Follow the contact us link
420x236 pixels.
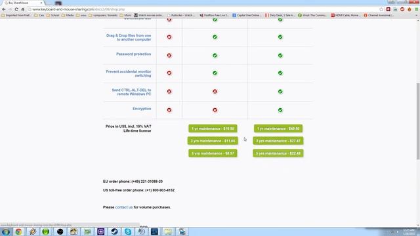pyautogui.click(x=124, y=207)
